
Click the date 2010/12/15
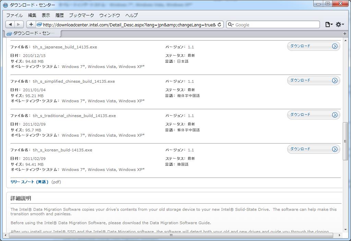[x=34, y=56]
